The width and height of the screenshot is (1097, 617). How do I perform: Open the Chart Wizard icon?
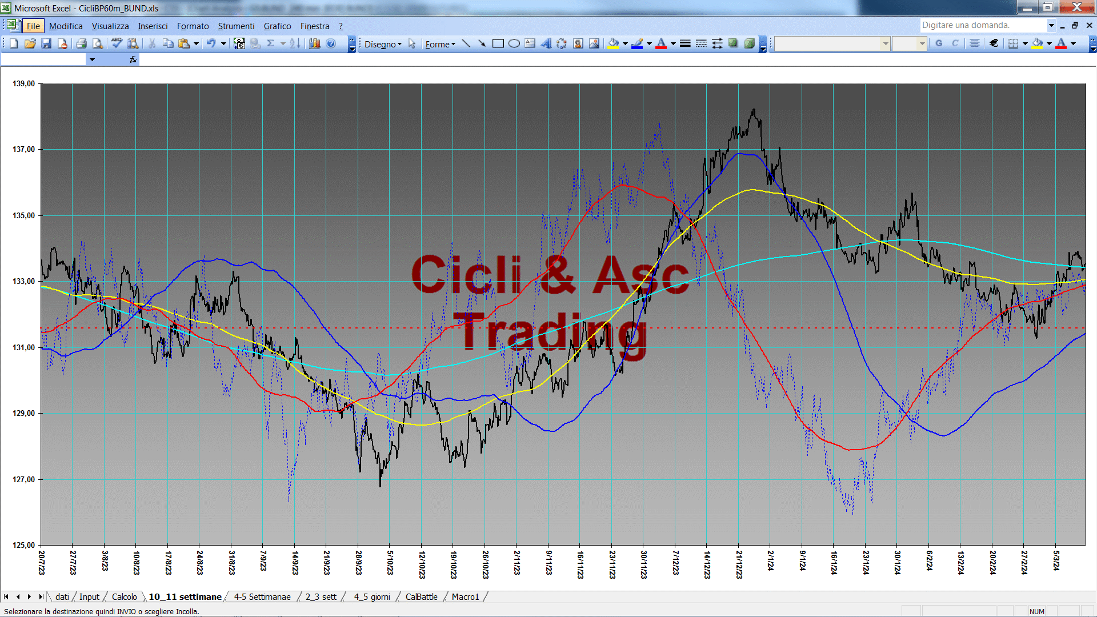314,43
